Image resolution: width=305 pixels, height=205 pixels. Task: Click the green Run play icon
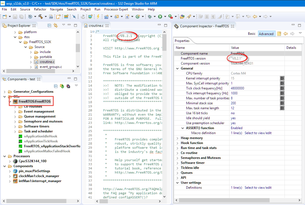[160, 17]
